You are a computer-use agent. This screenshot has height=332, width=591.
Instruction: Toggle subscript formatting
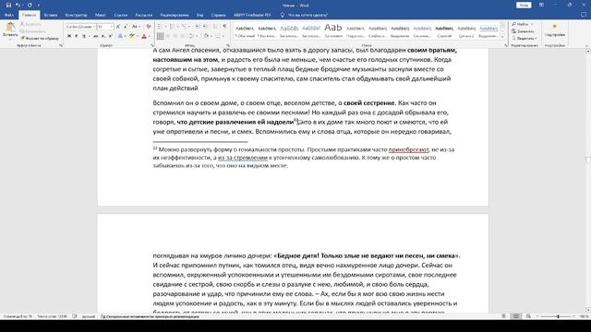click(x=103, y=36)
